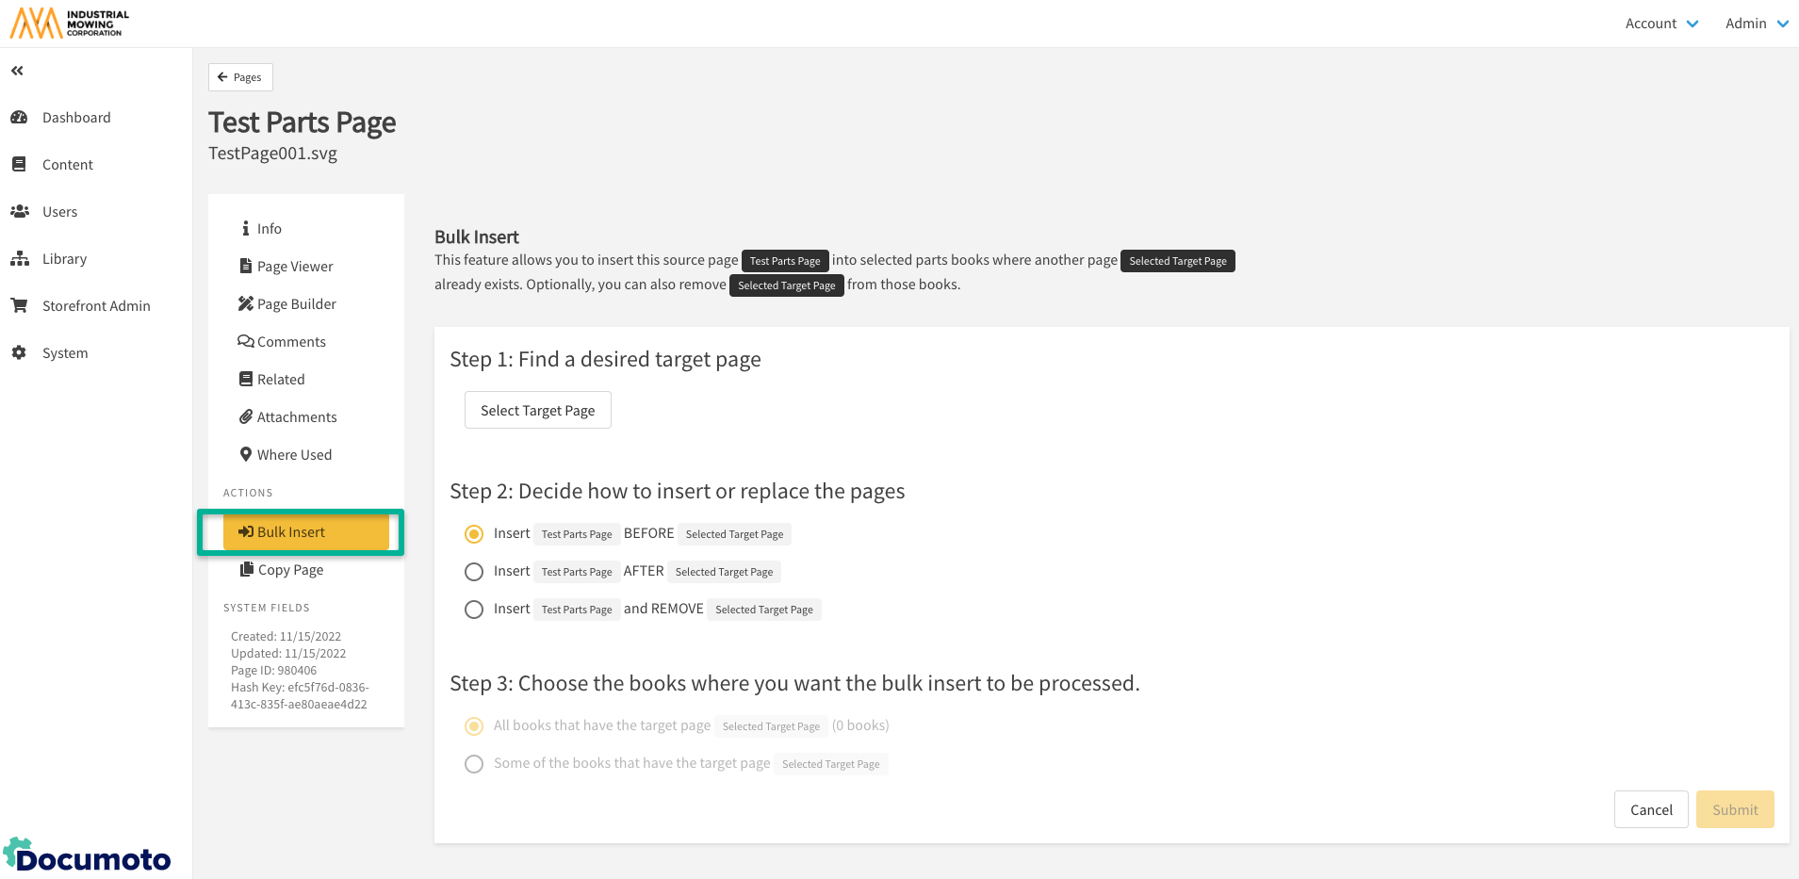The image size is (1799, 879).
Task: Select Insert AFTER Selected Target Page option
Action: pos(474,572)
